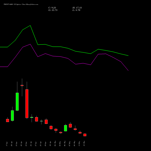Click the TRENT CE Options Chart title
Image resolution: width=151 pixels, height=151 pixels.
(21, 5)
